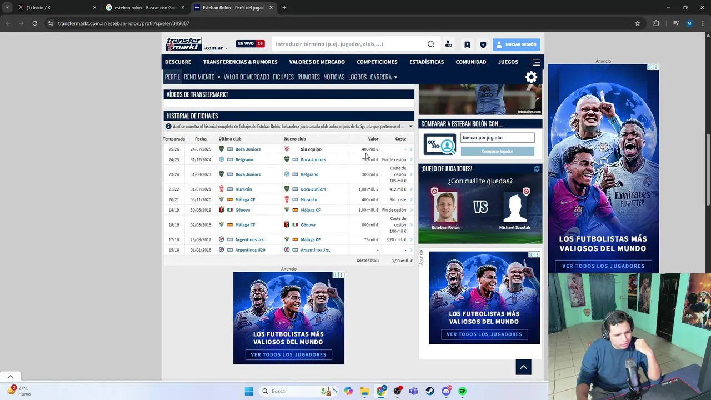Open Copilot from the taskbar

348,391
